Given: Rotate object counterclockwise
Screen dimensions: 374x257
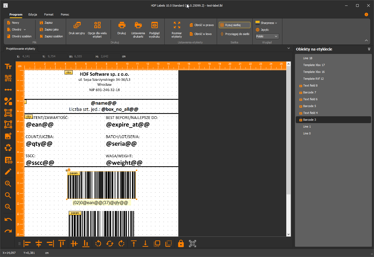Looking at the screenshot, I should tap(98, 244).
